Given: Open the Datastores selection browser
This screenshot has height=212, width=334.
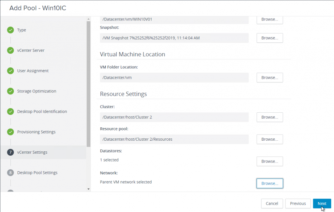Looking at the screenshot, I should [x=269, y=161].
